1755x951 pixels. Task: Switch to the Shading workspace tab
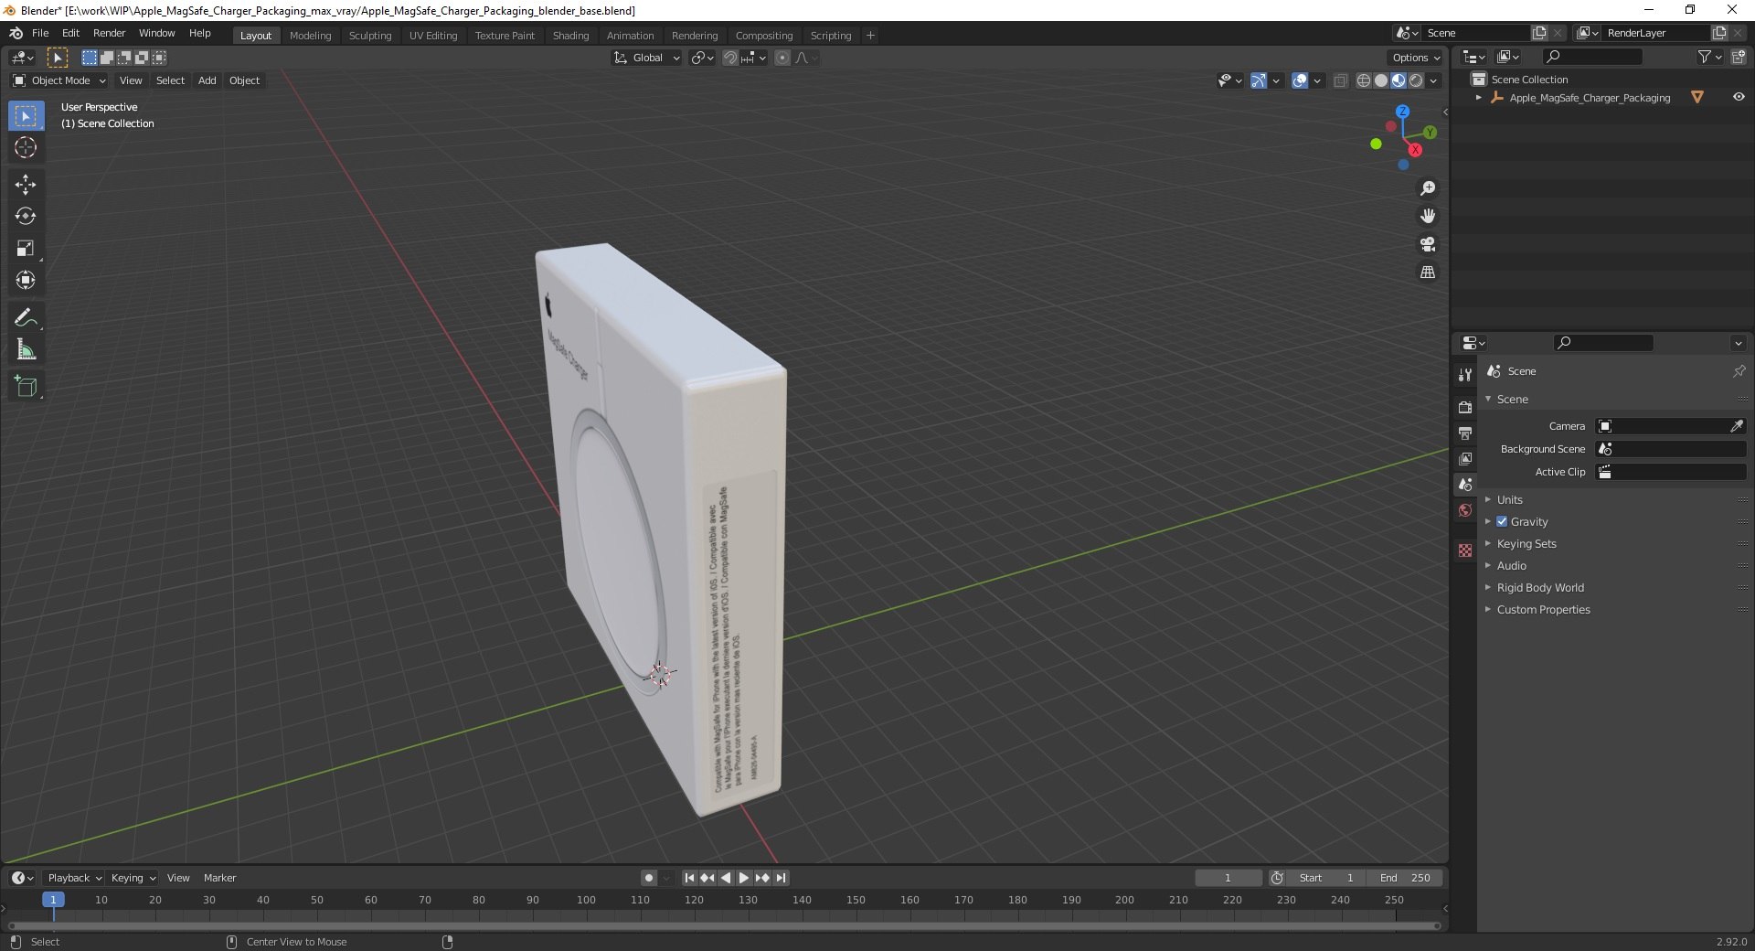[570, 36]
